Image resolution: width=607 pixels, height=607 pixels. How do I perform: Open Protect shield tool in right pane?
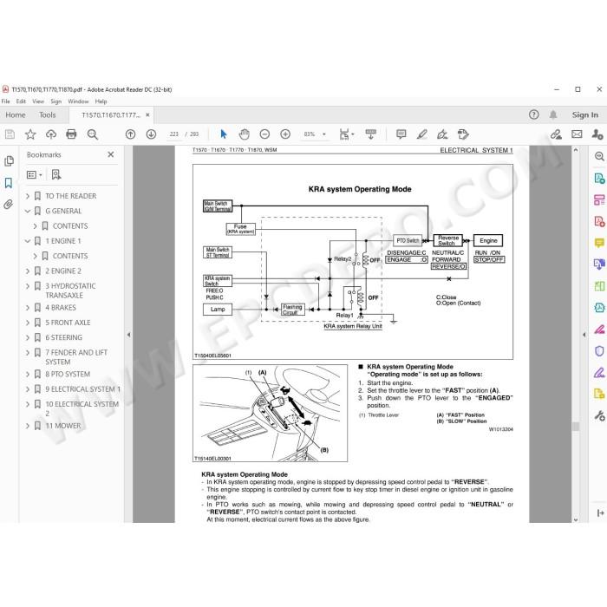coord(599,351)
